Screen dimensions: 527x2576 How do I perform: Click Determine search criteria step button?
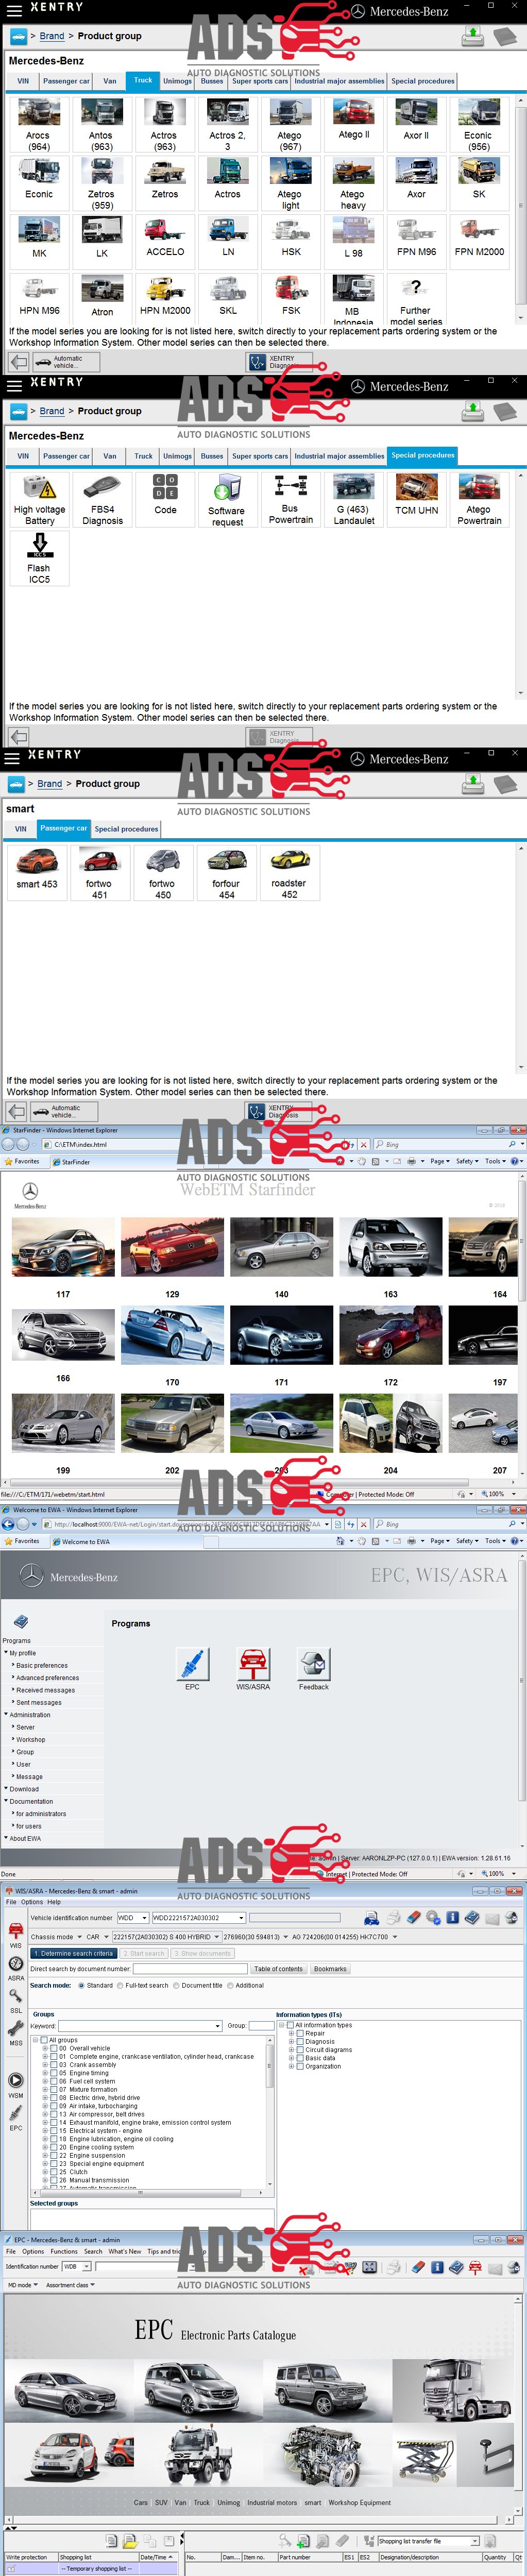click(75, 1953)
